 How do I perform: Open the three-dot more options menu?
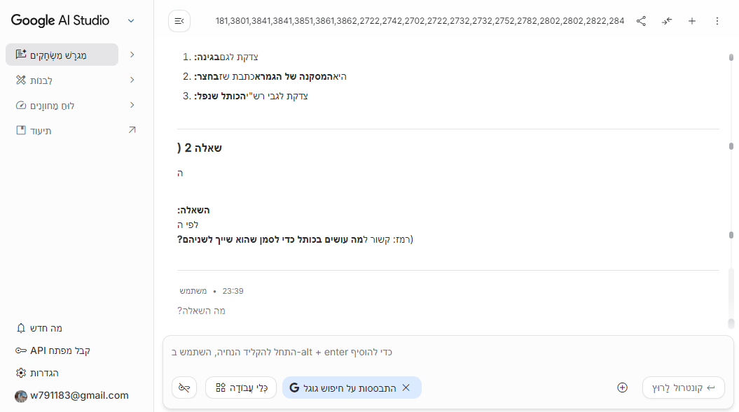(717, 21)
